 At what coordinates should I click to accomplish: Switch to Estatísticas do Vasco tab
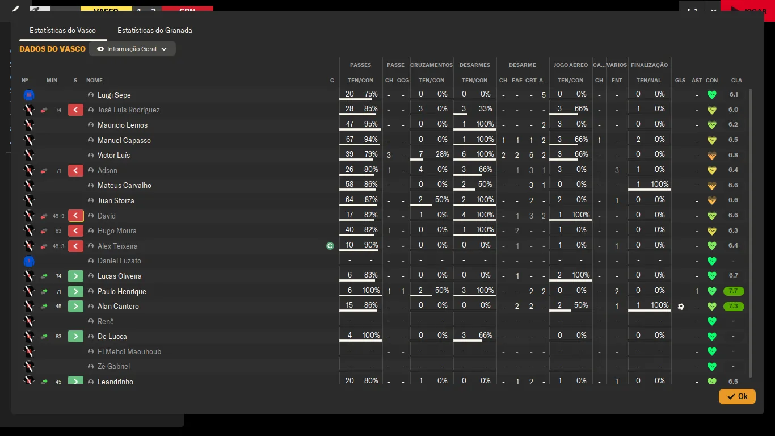[x=62, y=30]
